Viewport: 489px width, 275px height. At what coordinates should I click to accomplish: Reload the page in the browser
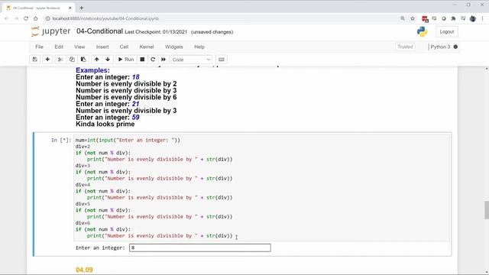coord(26,18)
